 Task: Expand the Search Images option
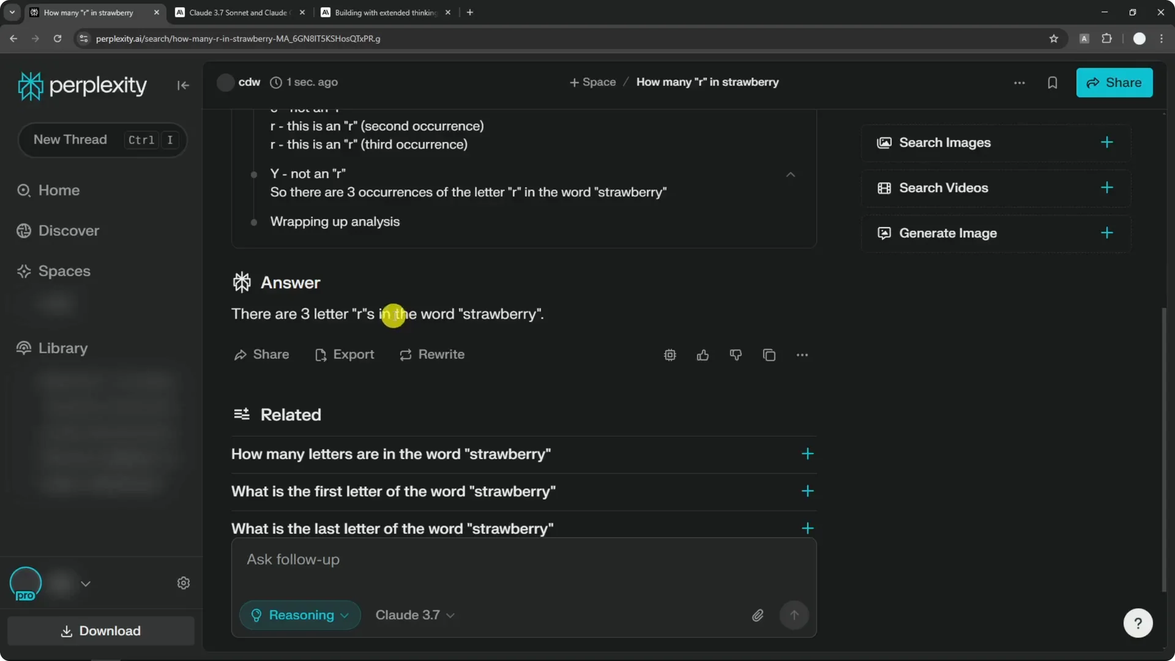pyautogui.click(x=1106, y=143)
